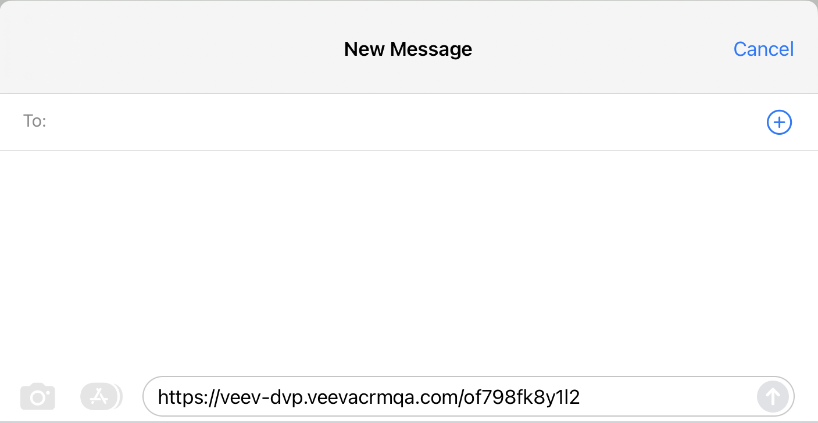
Task: Click the "To:" label
Action: click(x=34, y=121)
